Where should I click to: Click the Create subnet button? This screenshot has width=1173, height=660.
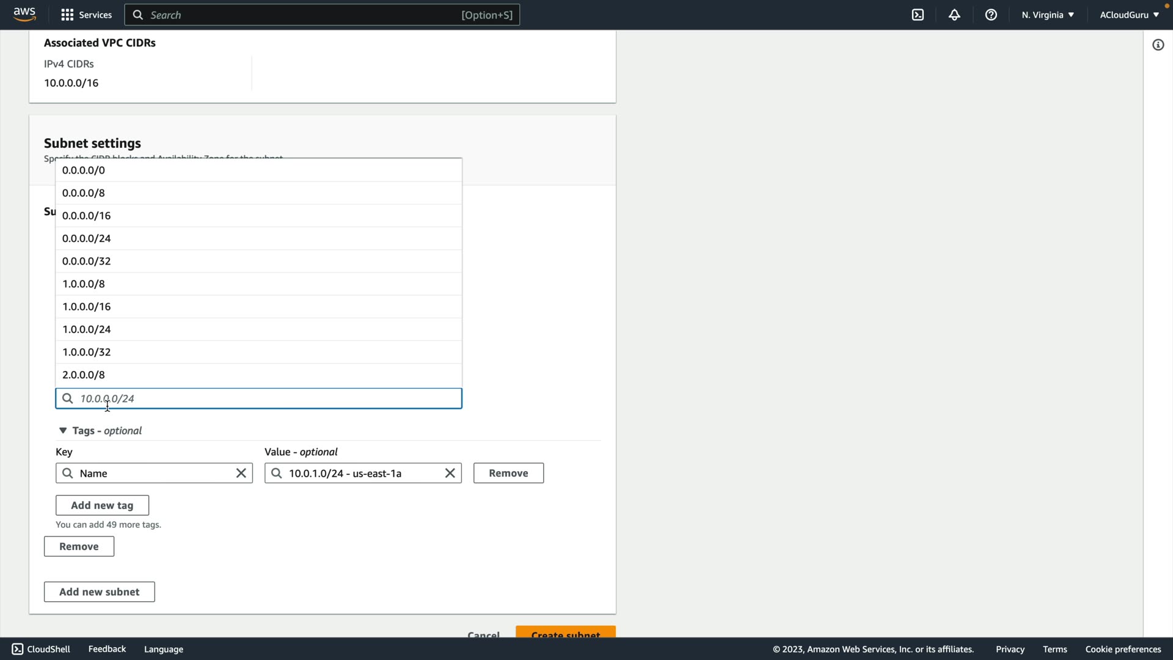point(565,633)
